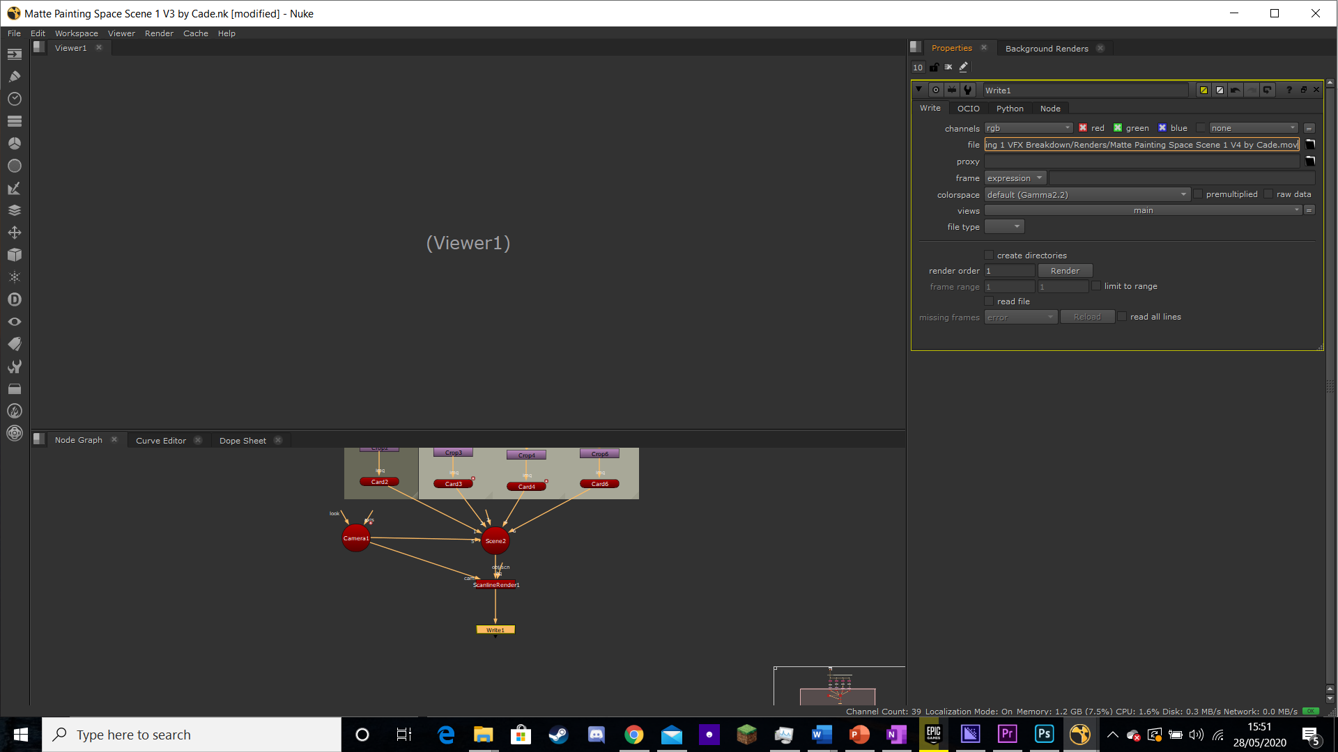This screenshot has width=1338, height=752.
Task: Enable the premultiplied checkbox
Action: [1198, 194]
